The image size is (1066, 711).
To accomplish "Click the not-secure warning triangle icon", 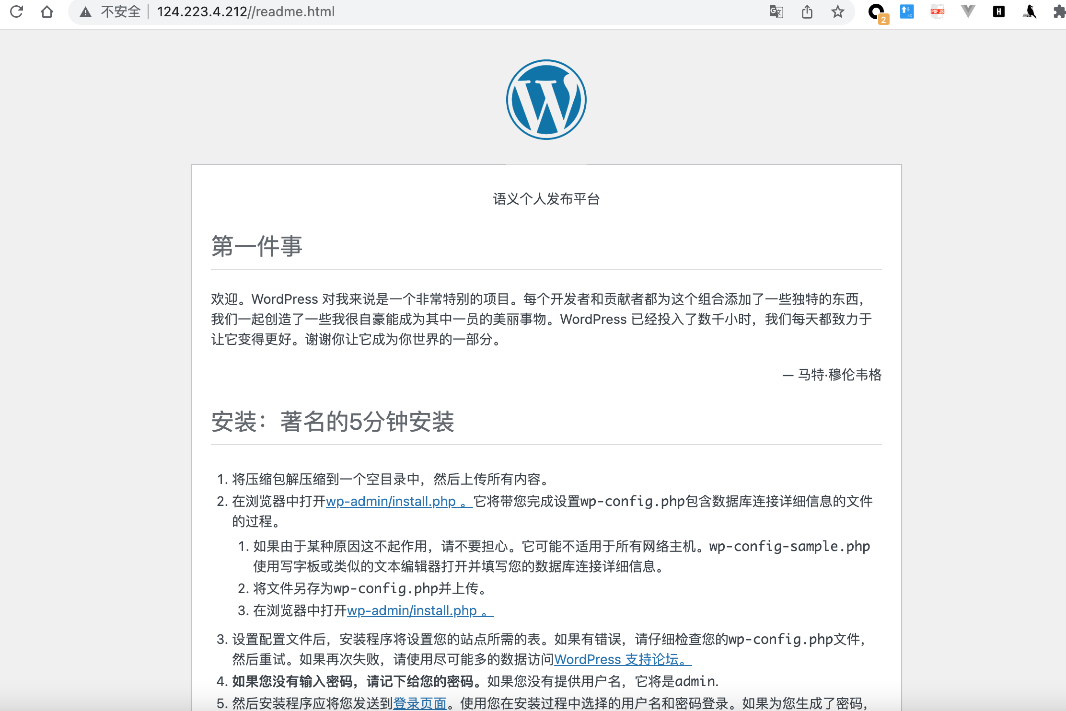I will pos(85,12).
